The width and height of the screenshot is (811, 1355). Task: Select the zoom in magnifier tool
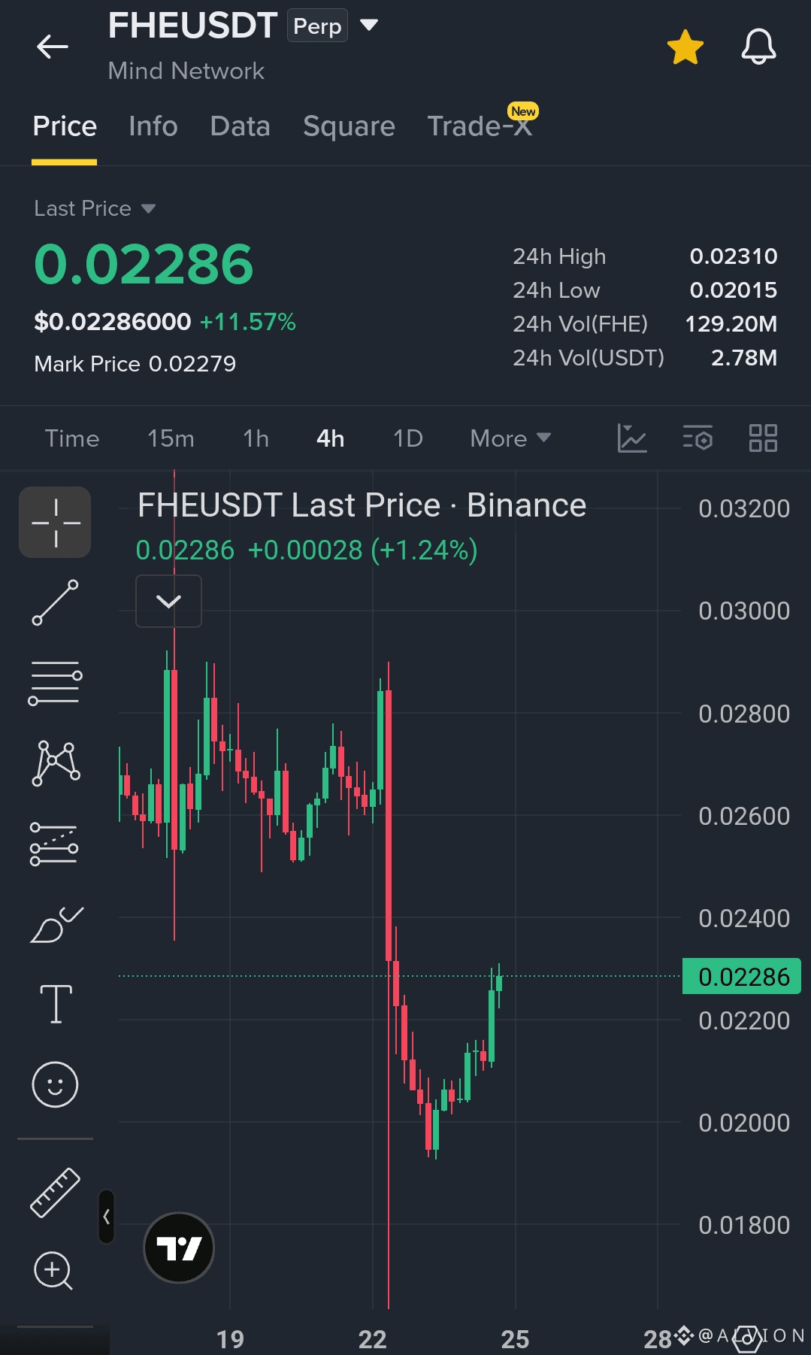(x=53, y=1272)
